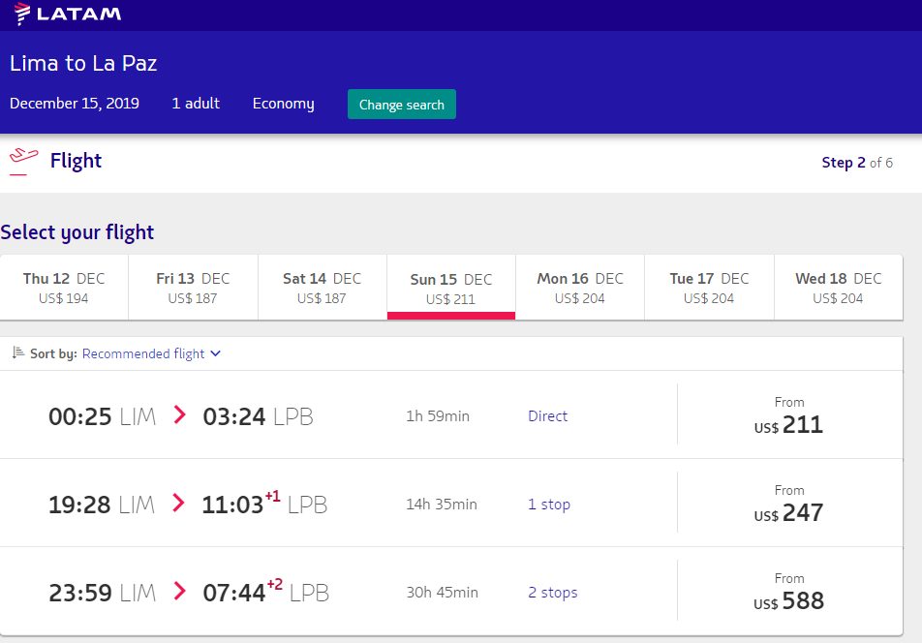Open the Direct flight details link

pos(547,416)
